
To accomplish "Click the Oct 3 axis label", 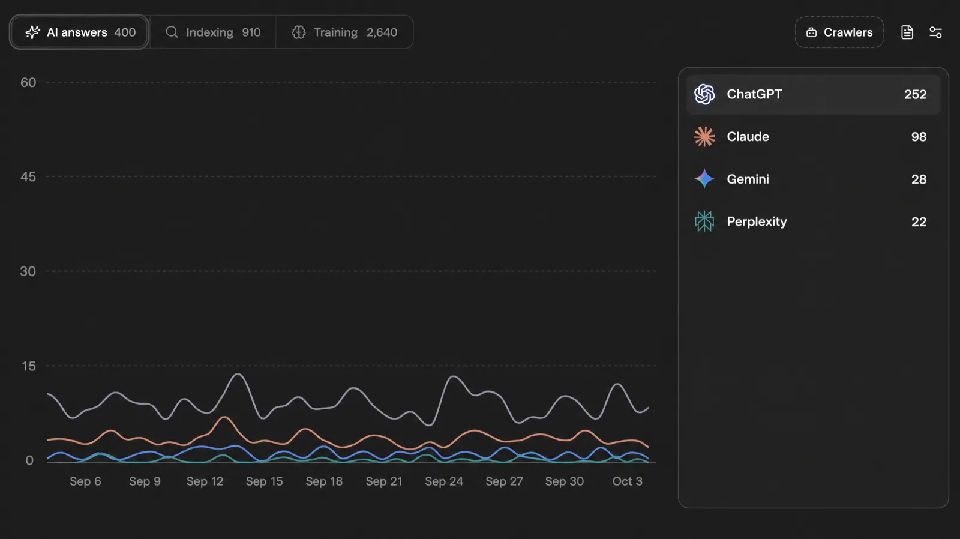I will (627, 481).
